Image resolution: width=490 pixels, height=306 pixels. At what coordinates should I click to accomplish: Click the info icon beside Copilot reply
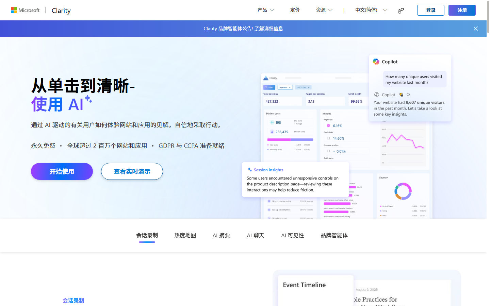click(x=408, y=95)
